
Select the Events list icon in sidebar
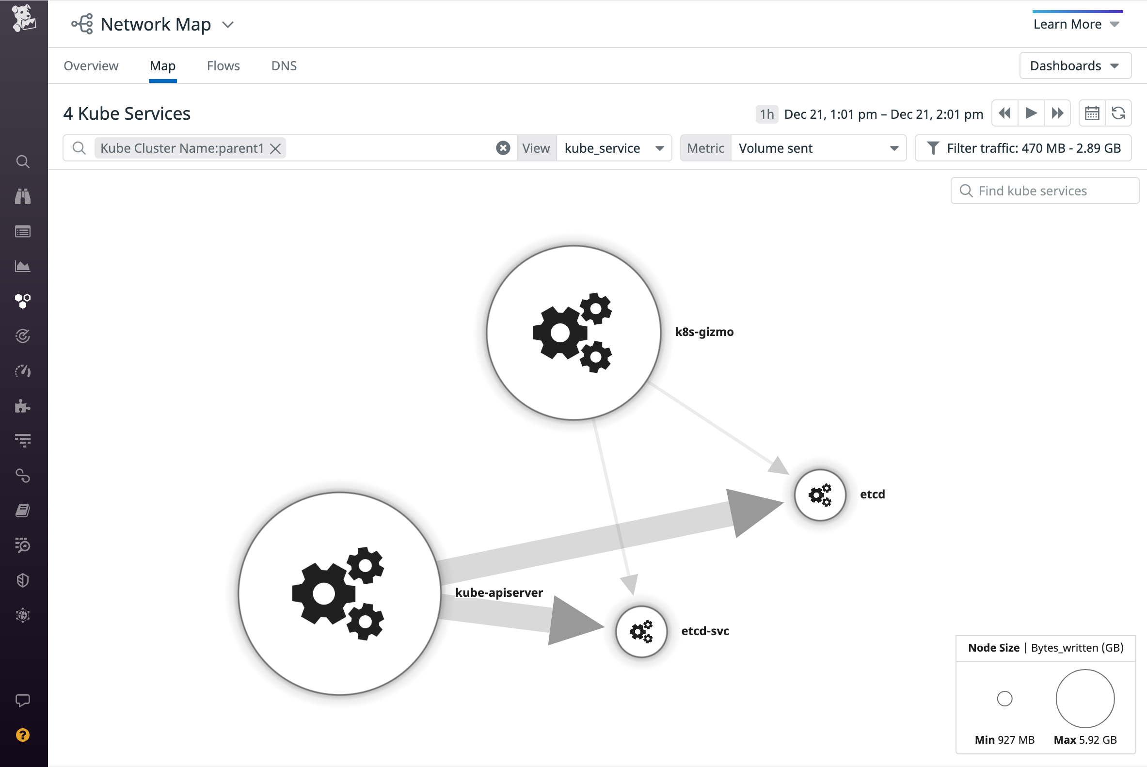[23, 231]
